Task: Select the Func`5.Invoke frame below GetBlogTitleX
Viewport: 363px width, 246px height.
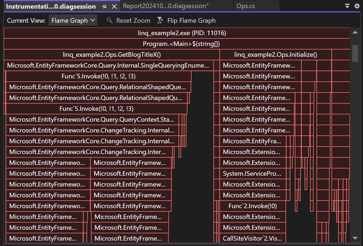Action: pos(98,76)
